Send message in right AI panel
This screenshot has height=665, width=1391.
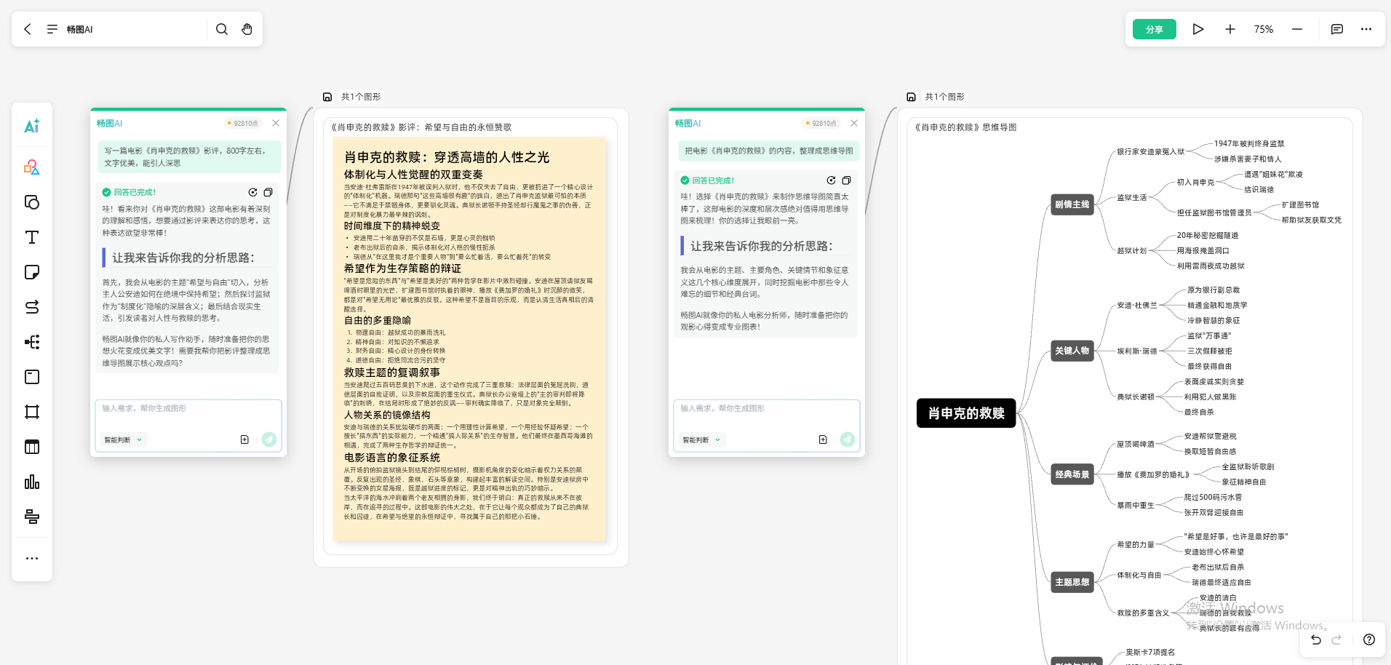[x=848, y=439]
